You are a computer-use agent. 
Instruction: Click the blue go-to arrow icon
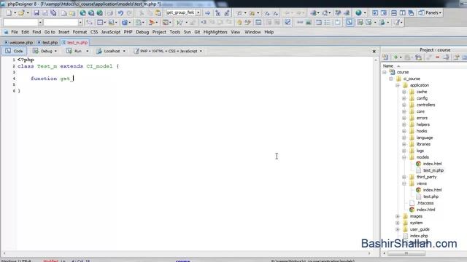[x=207, y=13]
